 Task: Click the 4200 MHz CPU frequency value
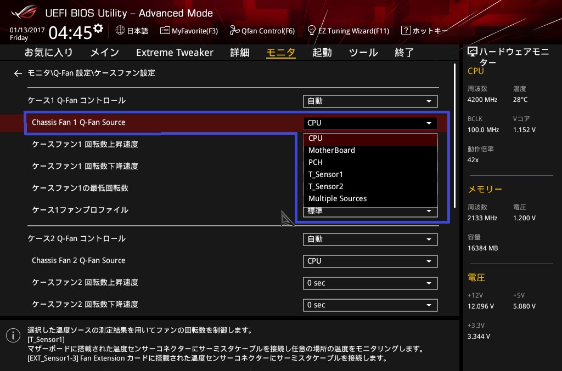[x=482, y=100]
